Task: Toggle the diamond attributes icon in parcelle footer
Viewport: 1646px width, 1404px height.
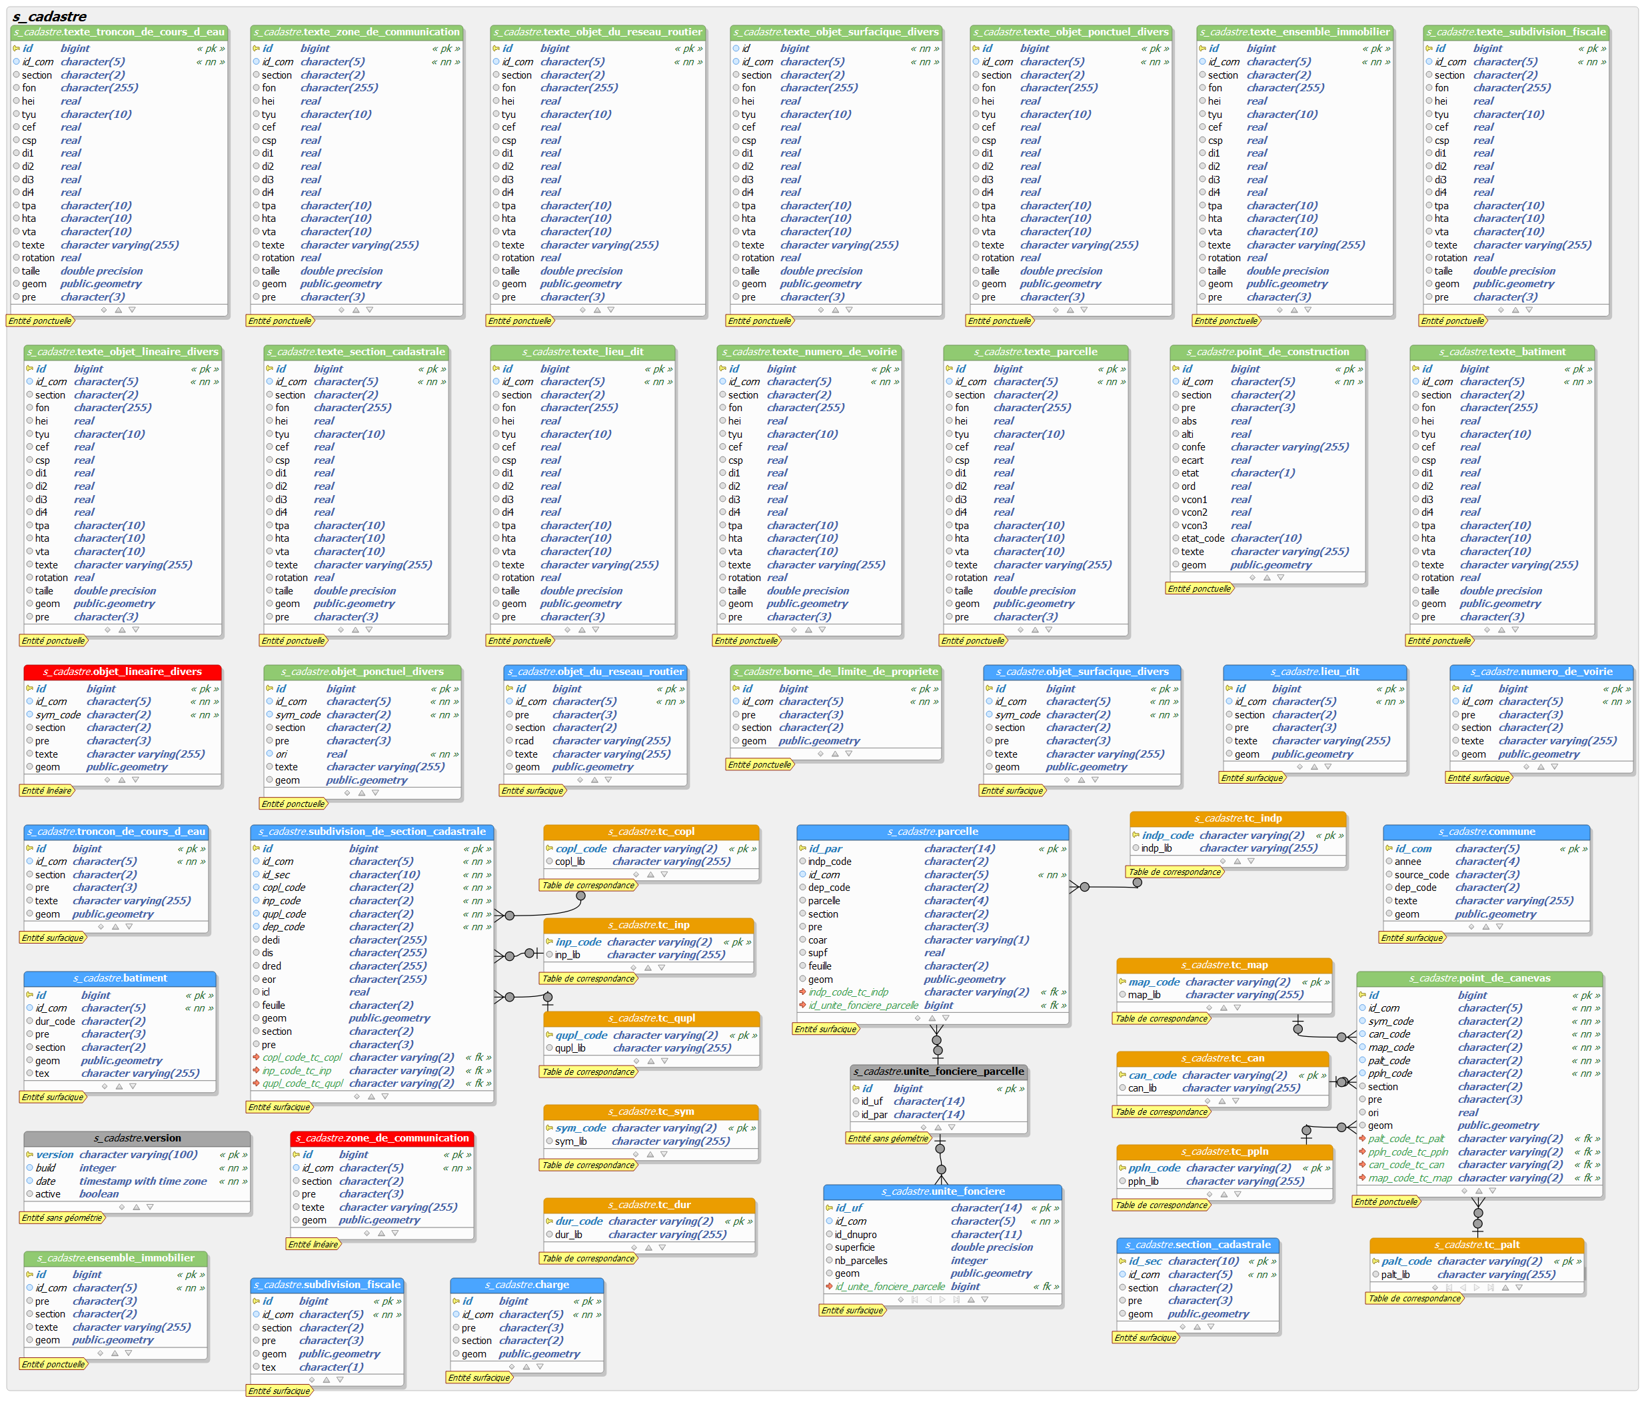Action: pyautogui.click(x=918, y=1018)
